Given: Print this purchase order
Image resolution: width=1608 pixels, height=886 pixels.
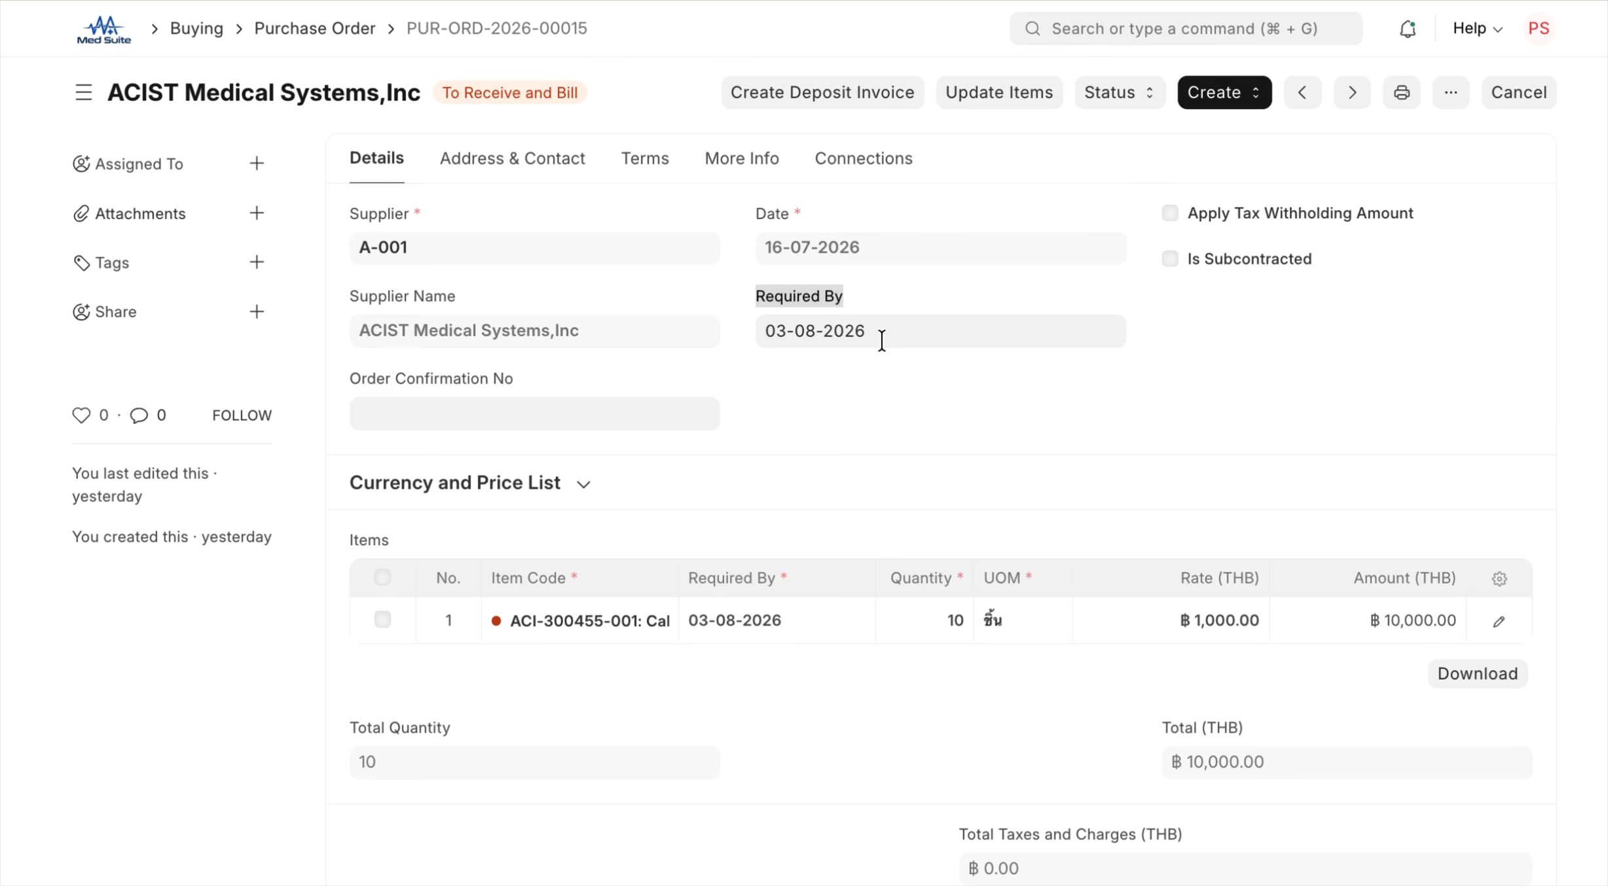Looking at the screenshot, I should click(x=1402, y=92).
